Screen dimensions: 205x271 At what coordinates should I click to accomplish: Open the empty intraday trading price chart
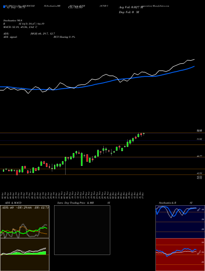(x=82, y=230)
